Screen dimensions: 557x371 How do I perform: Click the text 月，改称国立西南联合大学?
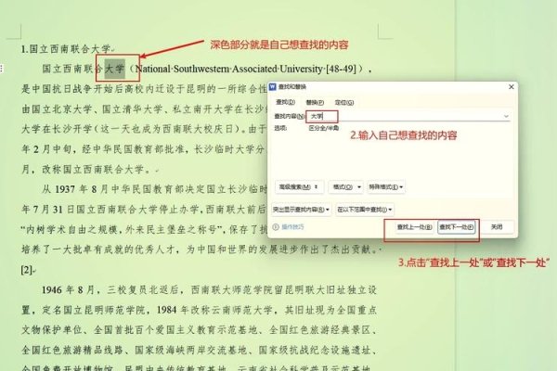[x=84, y=170]
